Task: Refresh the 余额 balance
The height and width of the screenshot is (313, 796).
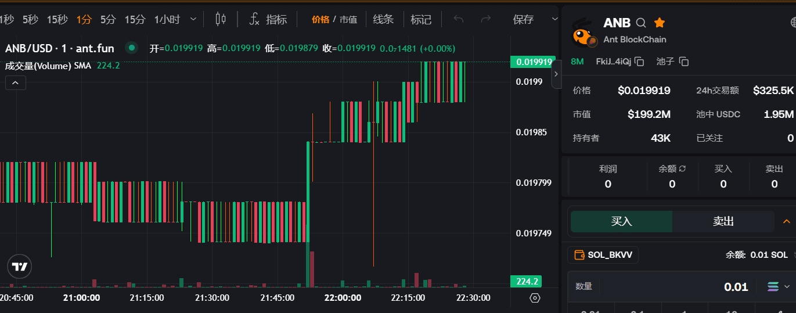Action: pos(683,168)
